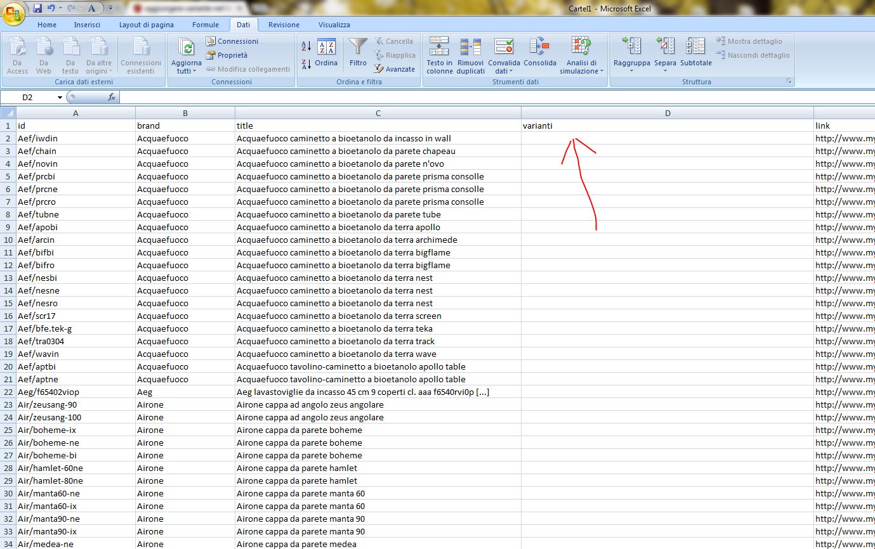This screenshot has width=875, height=549.
Task: Select cell 'Air/medea-ne'
Action: coord(76,544)
